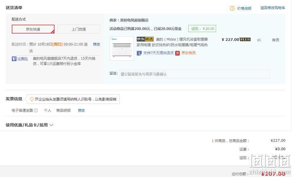Click the 7-day return icon
The image size is (293, 177).
click(x=139, y=53)
